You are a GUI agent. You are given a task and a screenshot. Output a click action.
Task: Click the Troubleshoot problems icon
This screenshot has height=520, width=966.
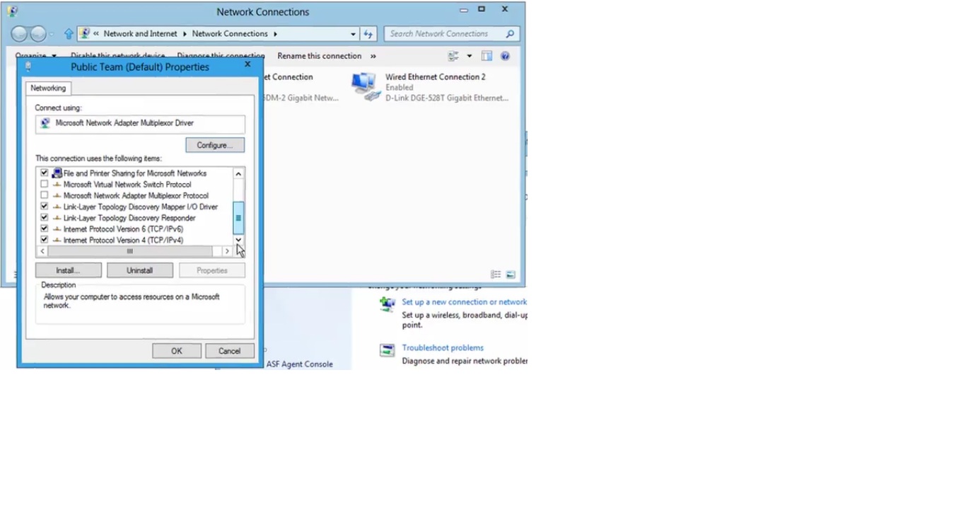[x=387, y=350]
